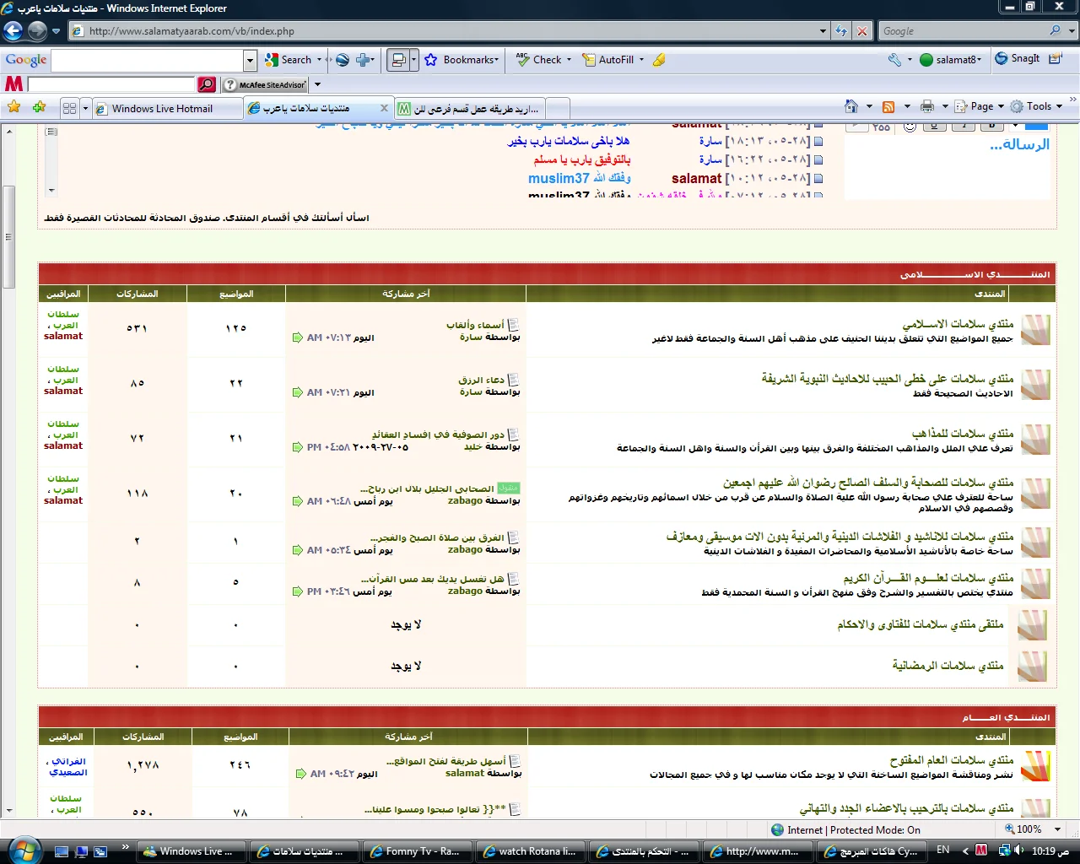Click the McAfee search magnifier button
This screenshot has height=864, width=1080.
click(207, 84)
